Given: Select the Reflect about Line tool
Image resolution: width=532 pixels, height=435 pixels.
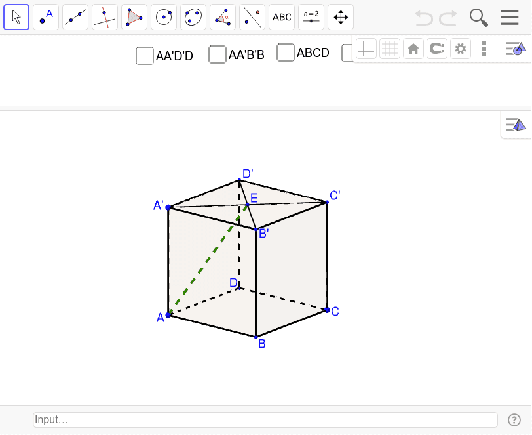Looking at the screenshot, I should pos(252,17).
